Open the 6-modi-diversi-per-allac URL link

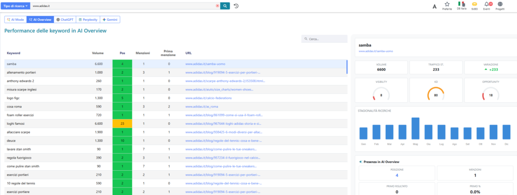point(224,132)
